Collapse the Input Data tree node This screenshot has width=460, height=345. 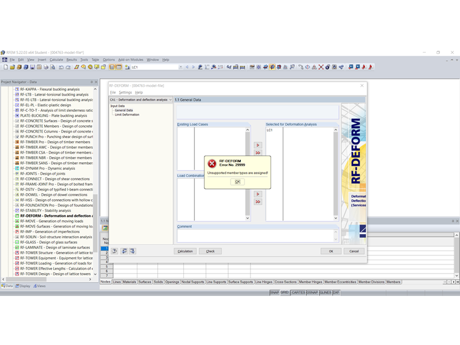pos(117,106)
